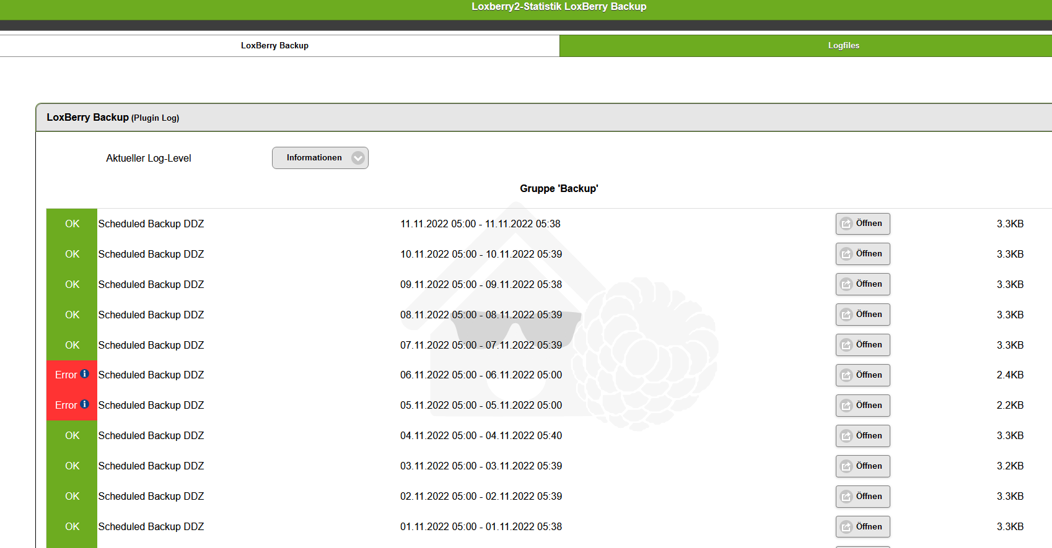
Task: Click the info icon on the 05.11.2022 Error row
Action: 85,404
